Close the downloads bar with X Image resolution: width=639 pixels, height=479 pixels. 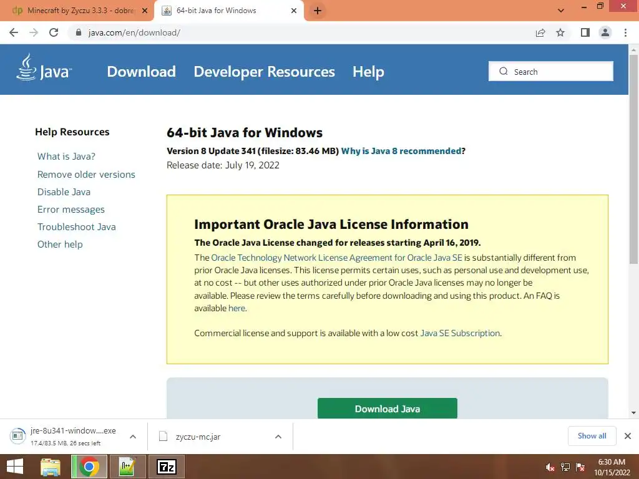(x=628, y=436)
